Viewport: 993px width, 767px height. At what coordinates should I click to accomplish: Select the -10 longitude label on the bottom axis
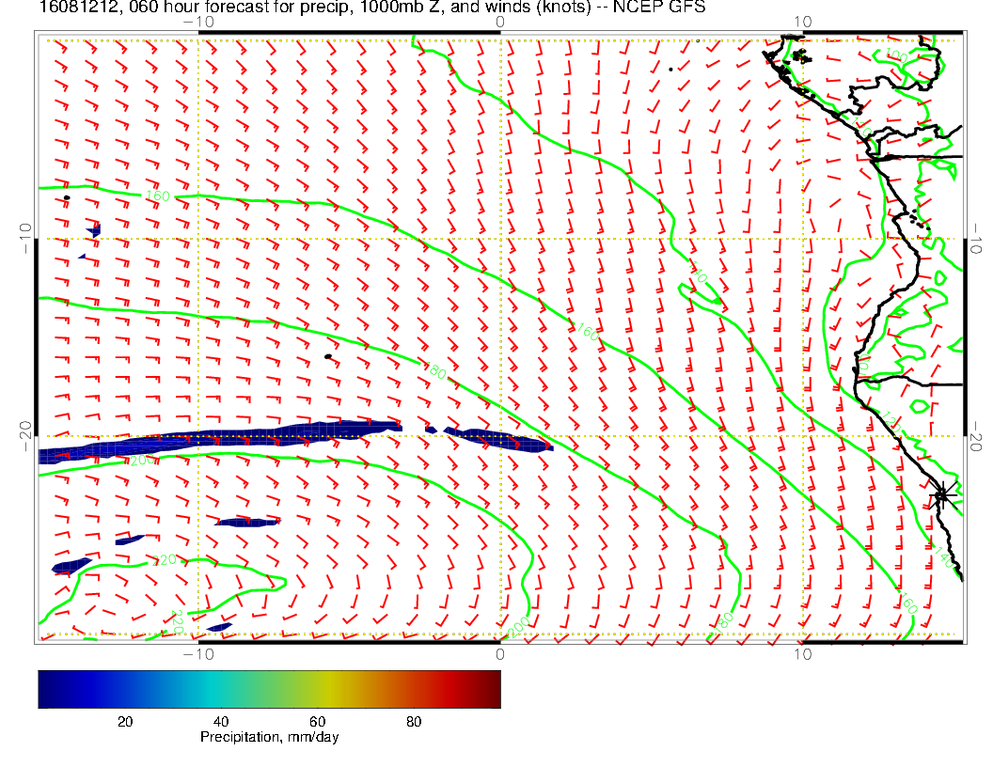pos(198,653)
